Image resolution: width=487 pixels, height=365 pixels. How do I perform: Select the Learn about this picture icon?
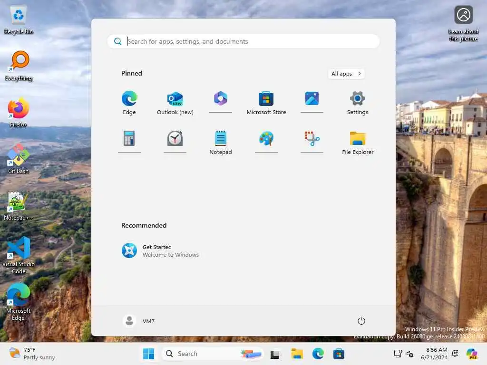[x=463, y=24]
